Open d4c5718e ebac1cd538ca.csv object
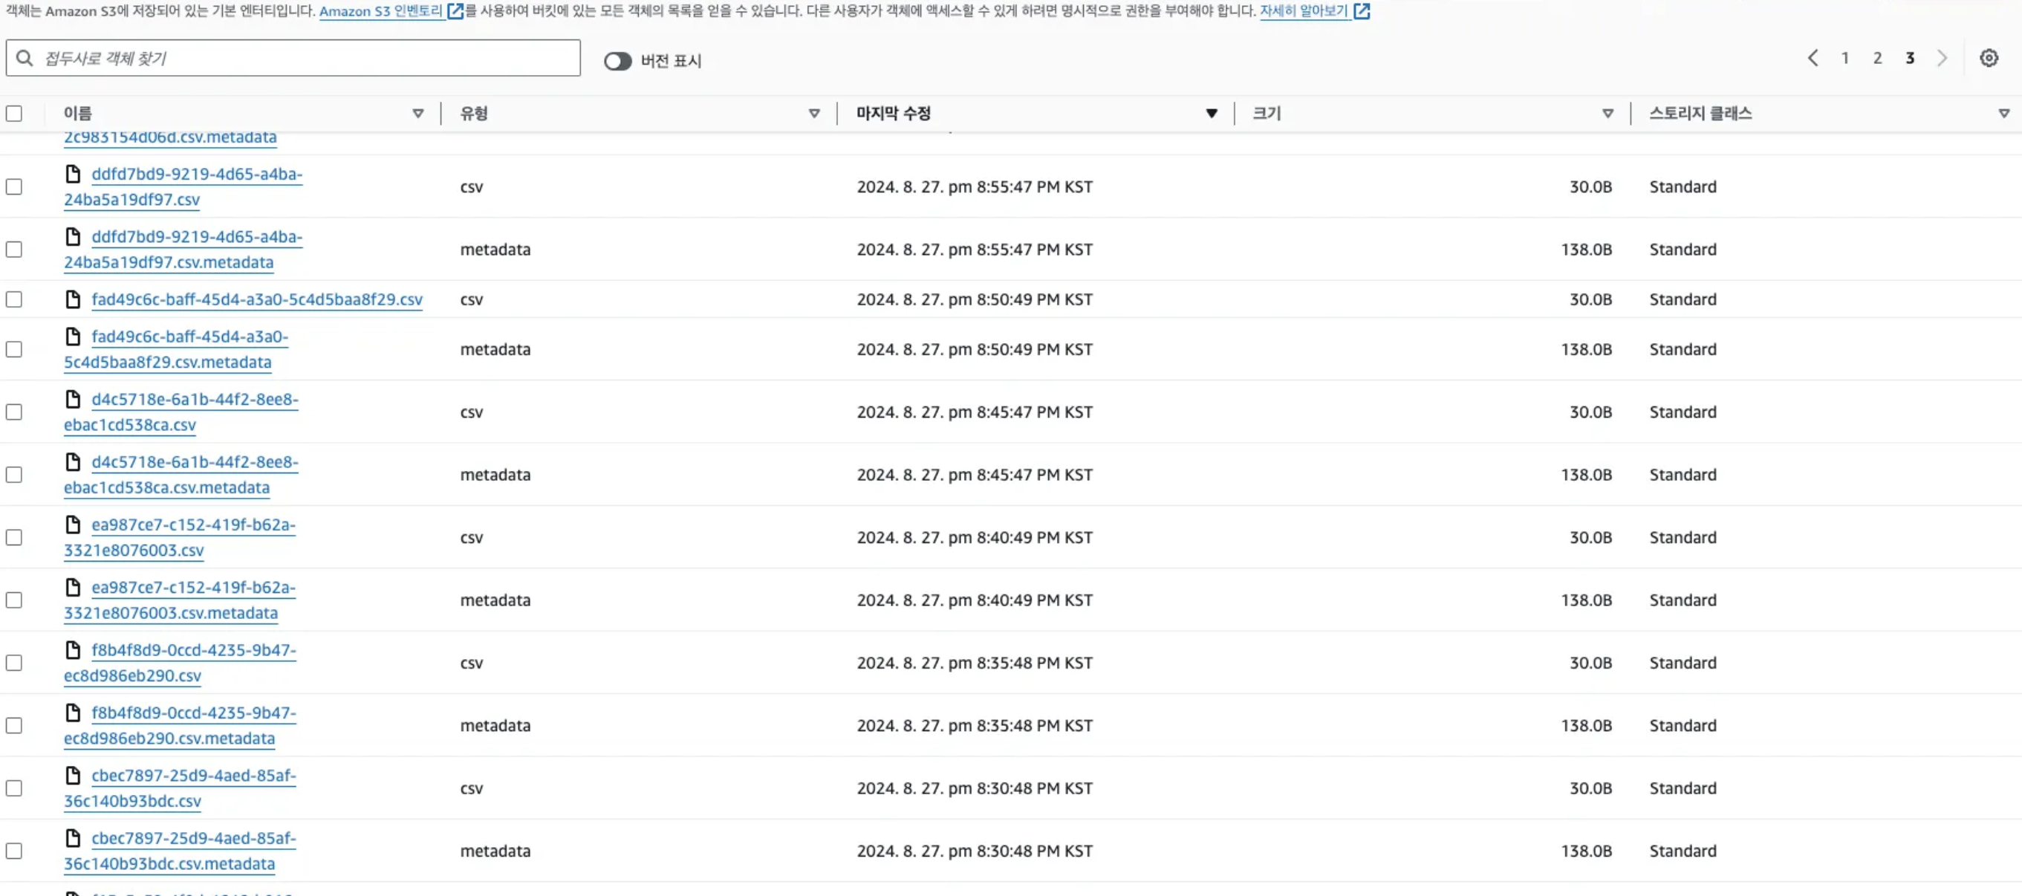 [181, 412]
